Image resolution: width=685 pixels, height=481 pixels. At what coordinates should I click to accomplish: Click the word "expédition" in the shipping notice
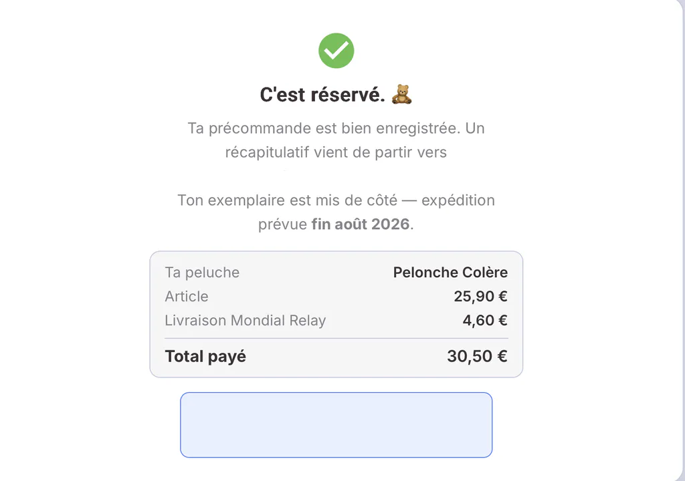tap(458, 200)
